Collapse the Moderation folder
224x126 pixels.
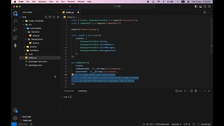(26, 39)
